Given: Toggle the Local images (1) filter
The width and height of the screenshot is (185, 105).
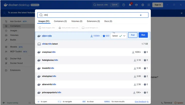Looking at the screenshot, I should point(90,28).
